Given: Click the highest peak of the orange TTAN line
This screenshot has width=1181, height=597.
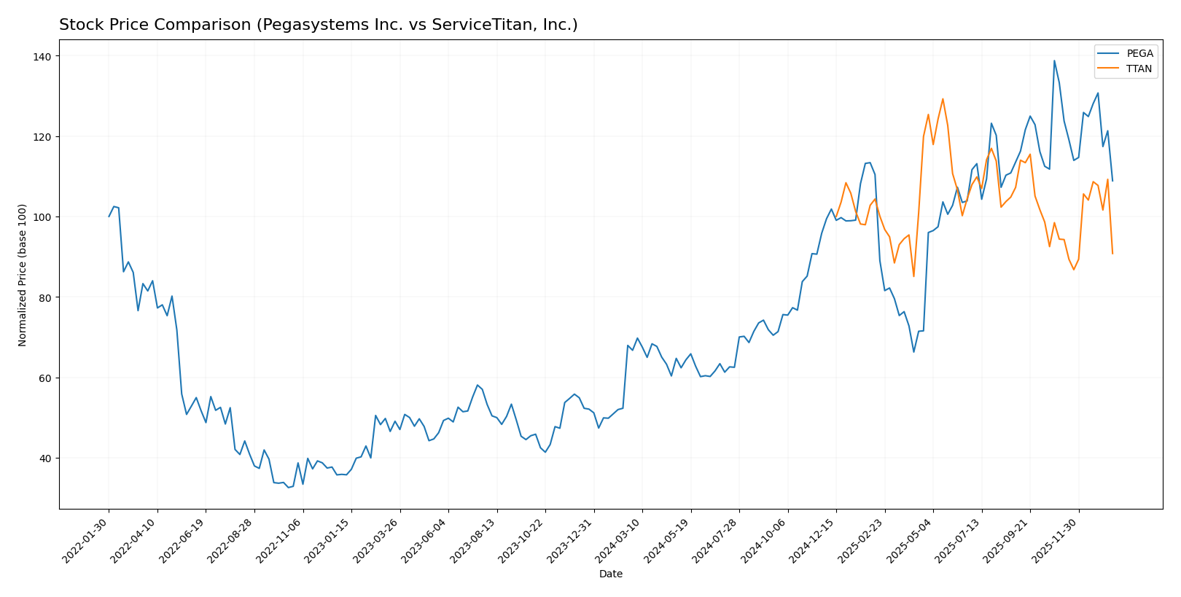Looking at the screenshot, I should click(943, 99).
